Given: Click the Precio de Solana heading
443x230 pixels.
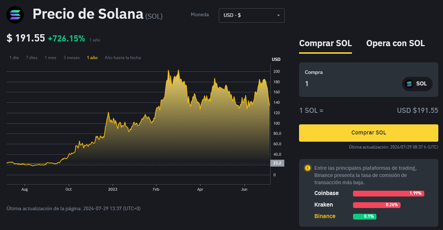Looking at the screenshot, I should [x=88, y=14].
